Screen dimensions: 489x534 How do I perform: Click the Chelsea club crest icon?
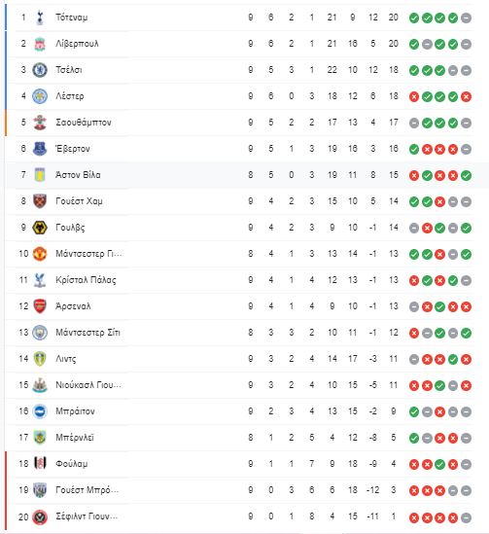click(x=40, y=70)
